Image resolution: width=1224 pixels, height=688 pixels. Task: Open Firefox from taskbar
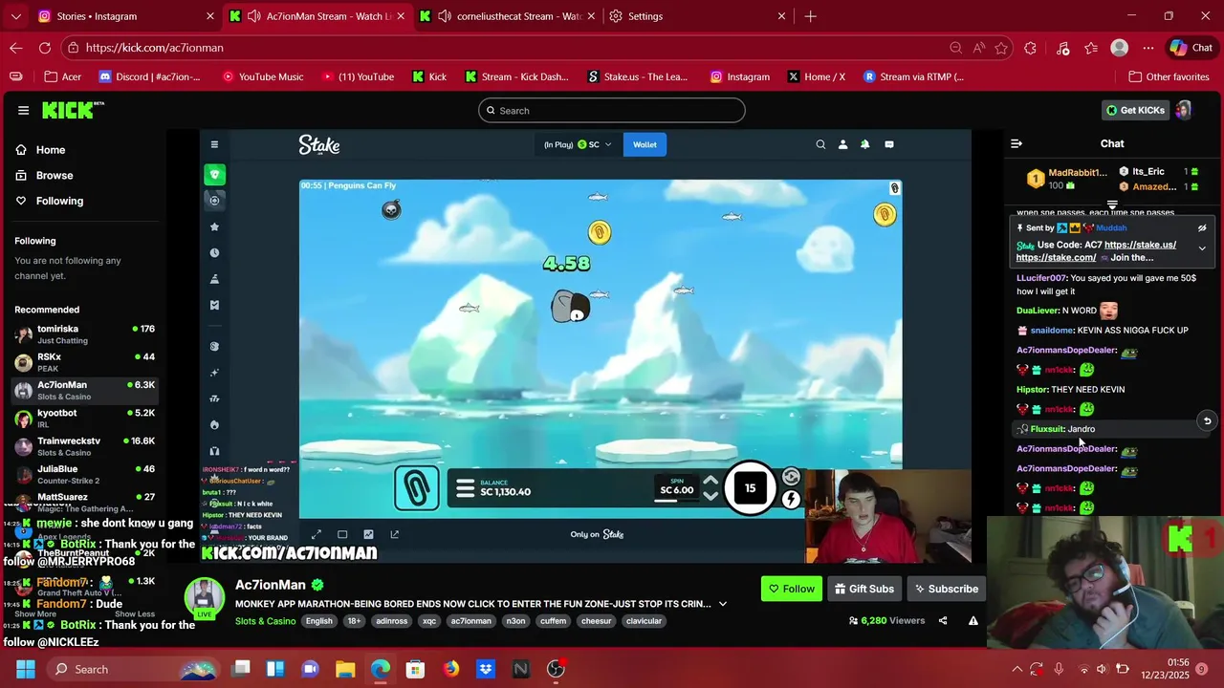tap(450, 669)
